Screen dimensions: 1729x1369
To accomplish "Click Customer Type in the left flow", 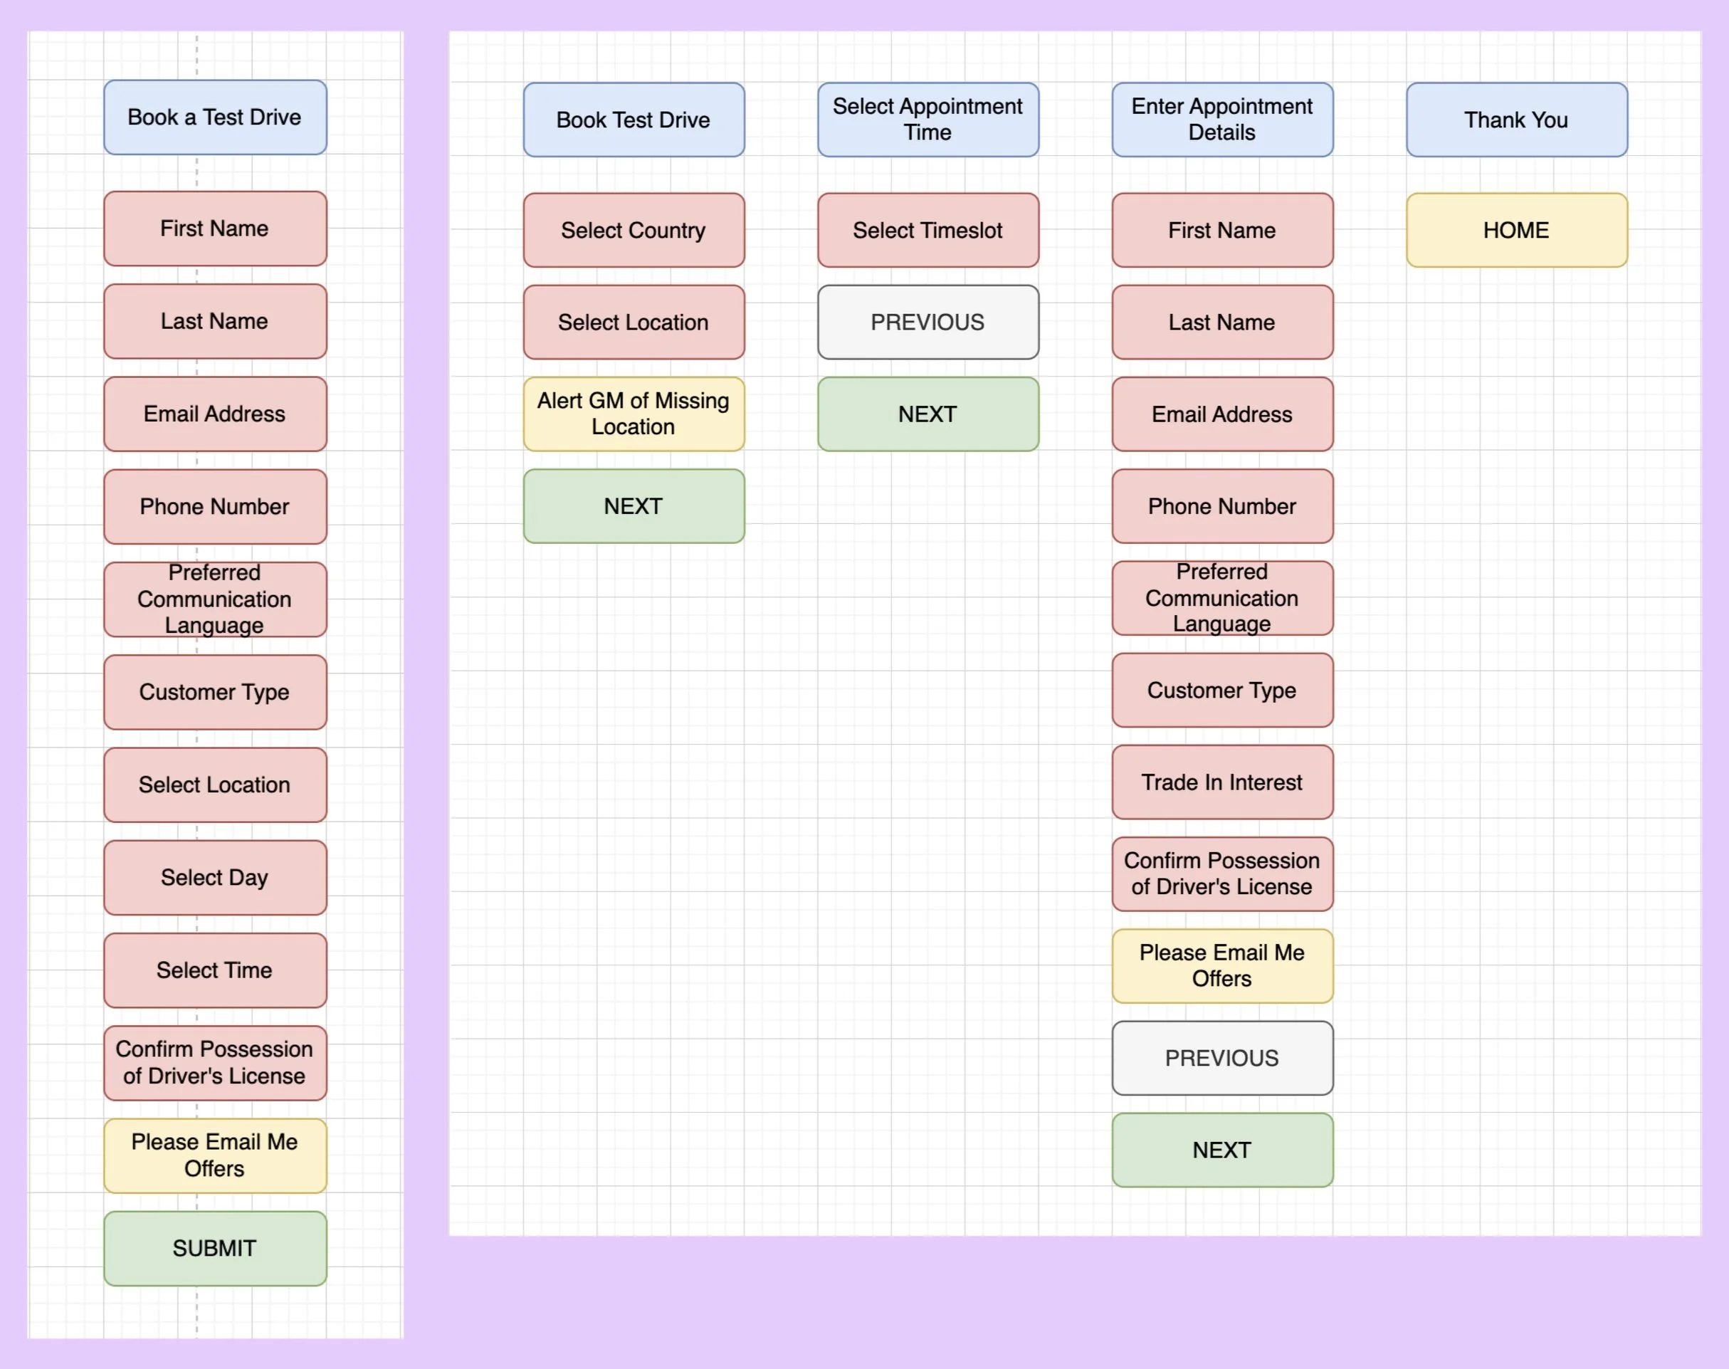I will (215, 692).
